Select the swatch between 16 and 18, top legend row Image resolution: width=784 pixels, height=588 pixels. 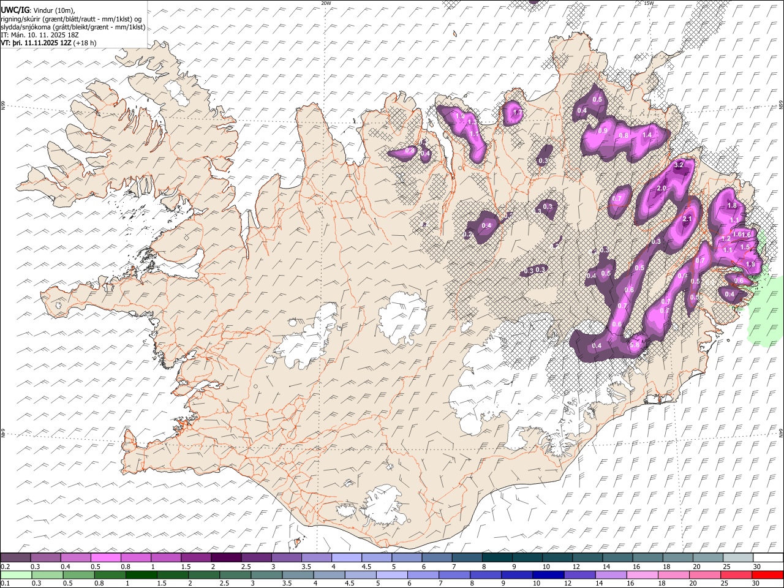647,557
